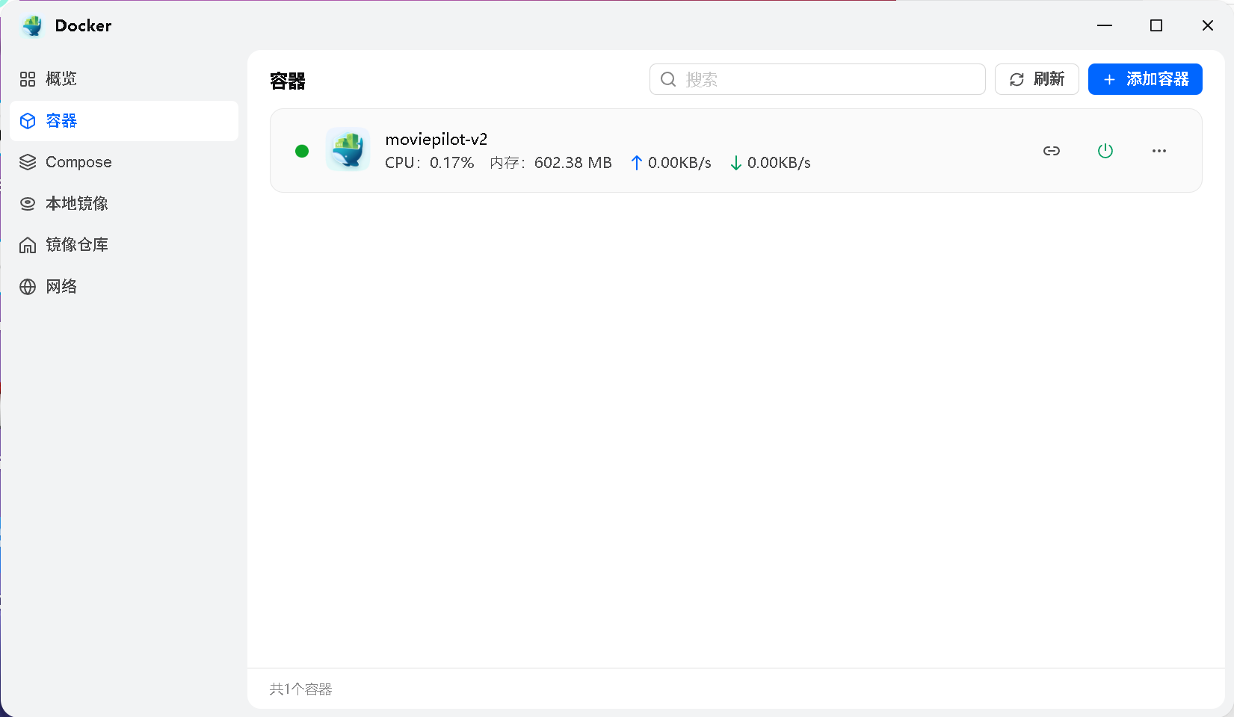The image size is (1234, 717).
Task: Expand options via the ellipsis on container row
Action: (1159, 150)
